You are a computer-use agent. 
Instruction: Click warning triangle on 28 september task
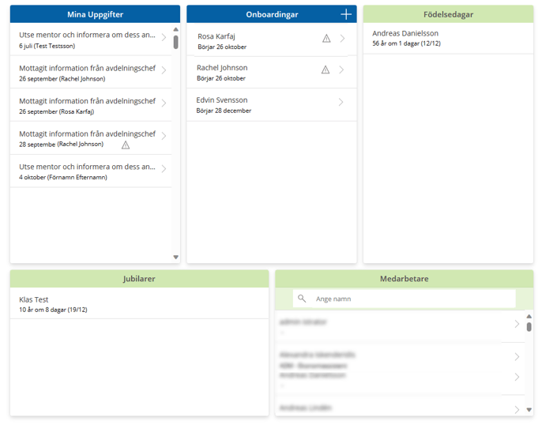pyautogui.click(x=126, y=145)
